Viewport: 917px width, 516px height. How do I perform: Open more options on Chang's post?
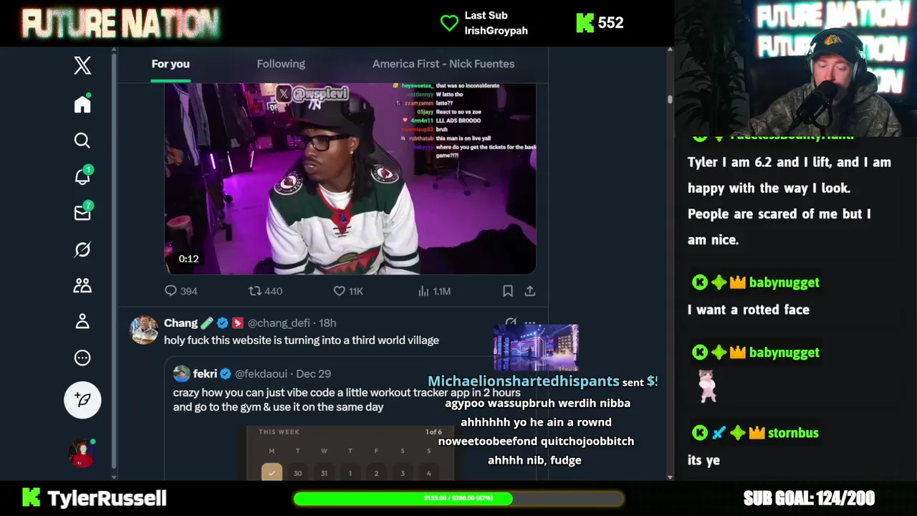pyautogui.click(x=530, y=322)
